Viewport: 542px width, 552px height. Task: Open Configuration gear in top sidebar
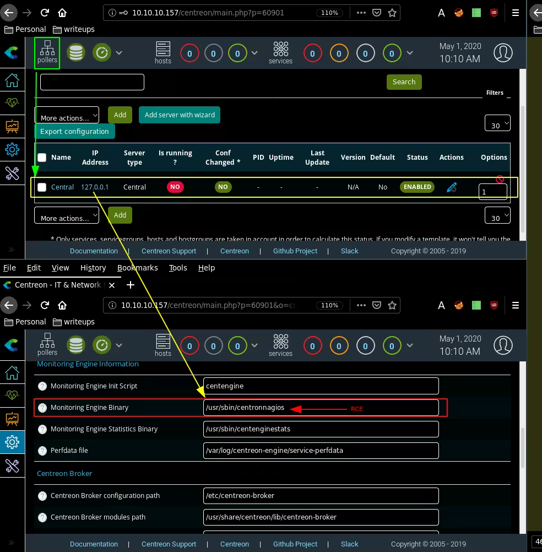[x=12, y=149]
